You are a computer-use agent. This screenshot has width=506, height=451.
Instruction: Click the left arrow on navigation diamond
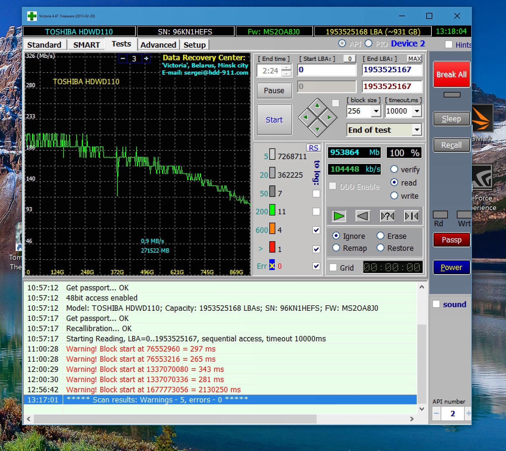coord(306,117)
